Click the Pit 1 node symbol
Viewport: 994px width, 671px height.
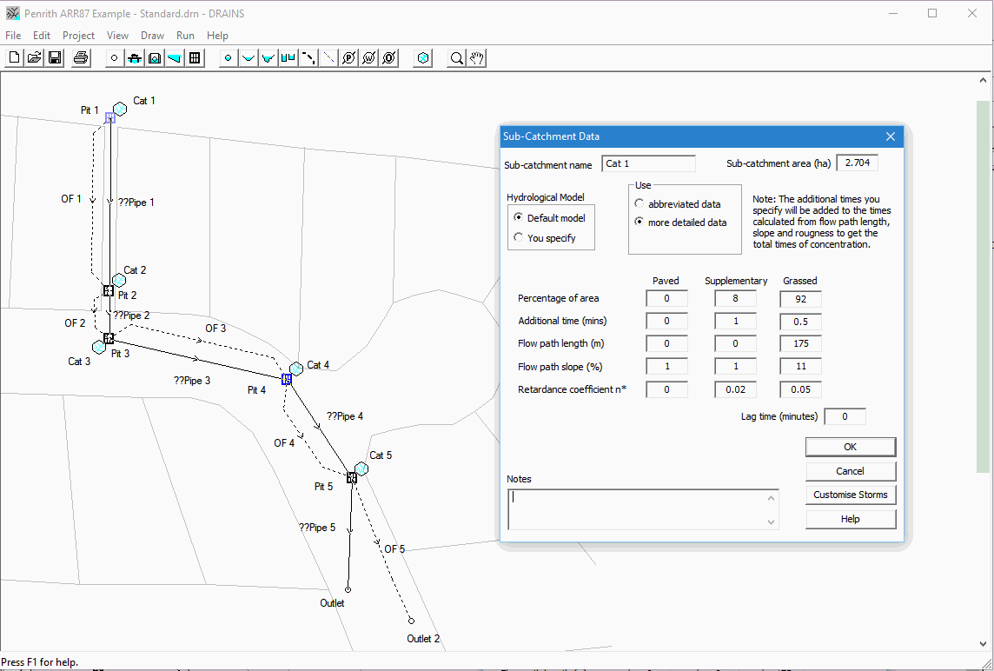tap(110, 117)
